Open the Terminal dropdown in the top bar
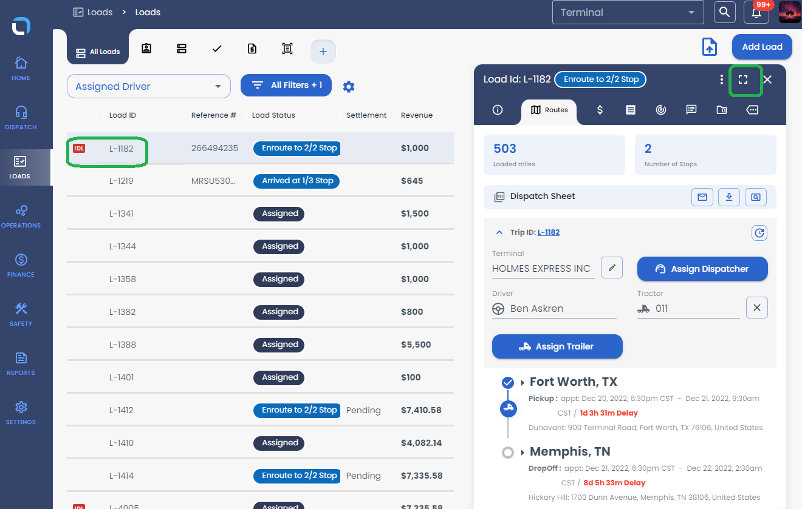The image size is (802, 509). click(628, 12)
